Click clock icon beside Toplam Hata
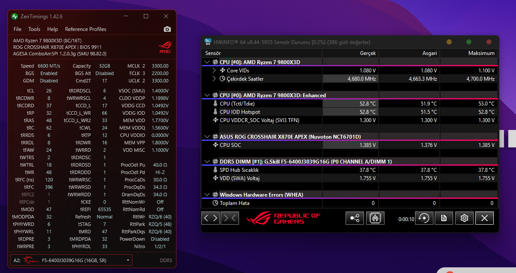Screen dimensions: 516x273 pyautogui.click(x=215, y=203)
